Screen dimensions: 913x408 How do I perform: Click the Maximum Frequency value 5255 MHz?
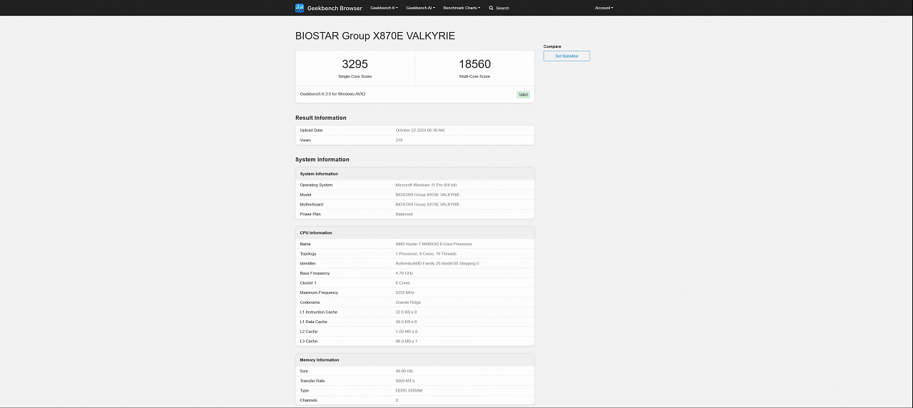pos(405,292)
